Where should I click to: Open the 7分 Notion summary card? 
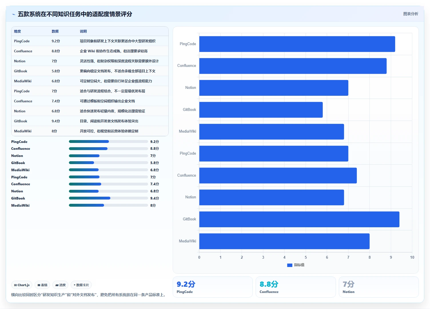pyautogui.click(x=379, y=287)
